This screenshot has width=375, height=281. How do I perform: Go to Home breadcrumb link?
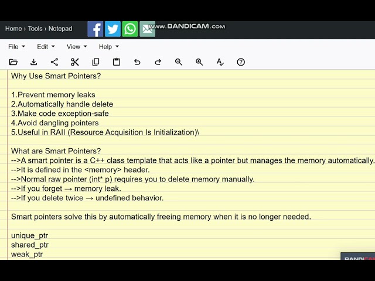[13, 29]
